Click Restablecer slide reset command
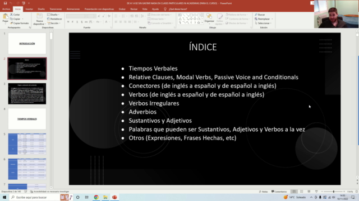 click(x=54, y=19)
